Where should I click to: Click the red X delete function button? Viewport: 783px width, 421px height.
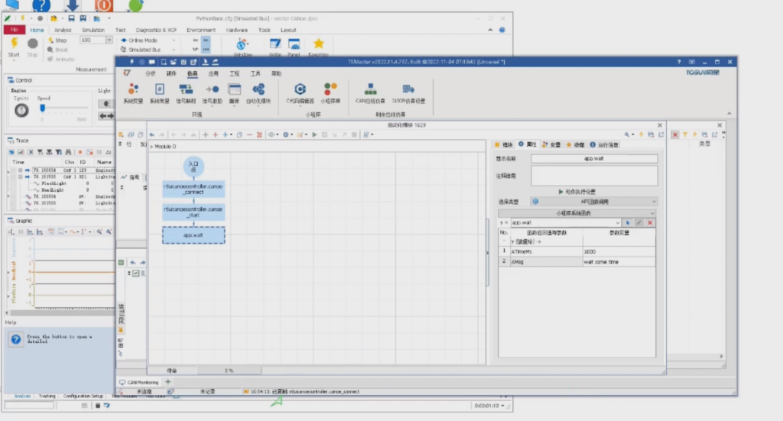click(650, 222)
